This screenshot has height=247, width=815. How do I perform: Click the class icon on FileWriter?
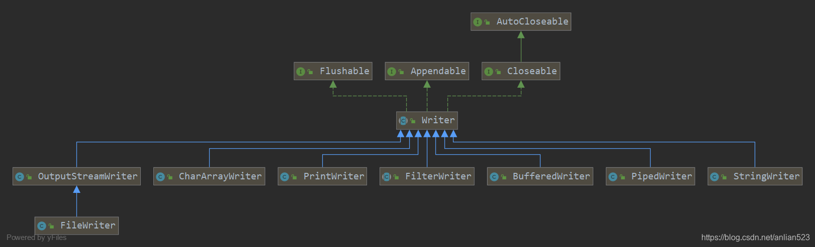click(x=42, y=226)
